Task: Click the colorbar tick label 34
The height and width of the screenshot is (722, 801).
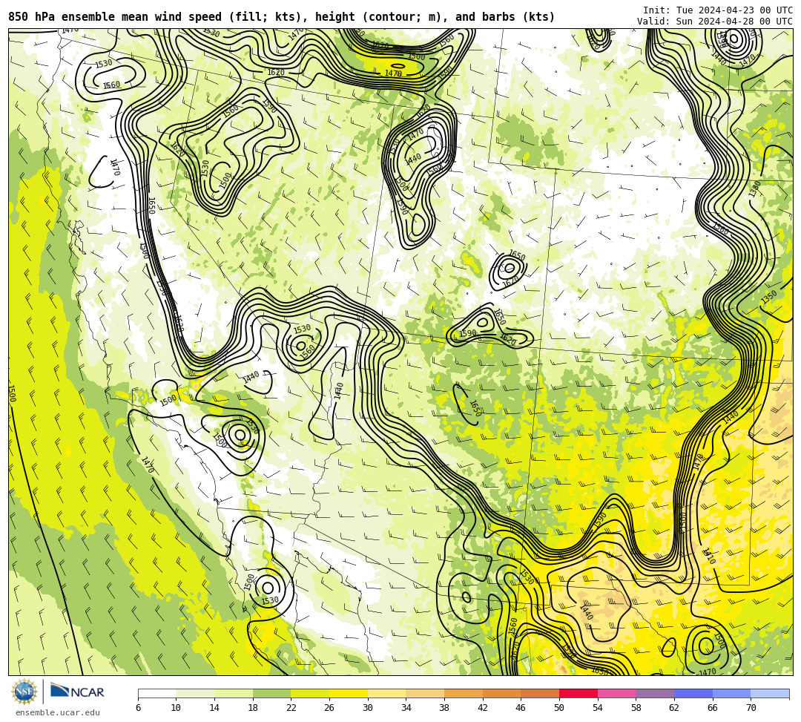Action: point(406,708)
